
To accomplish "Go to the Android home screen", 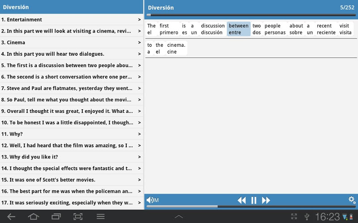I will pyautogui.click(x=33, y=217).
